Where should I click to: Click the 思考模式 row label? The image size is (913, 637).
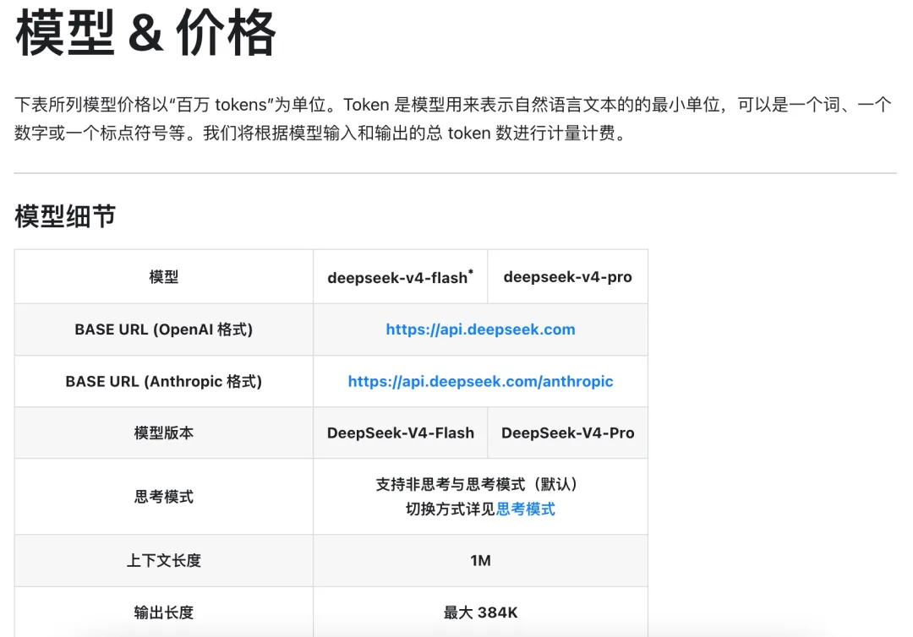tap(164, 497)
